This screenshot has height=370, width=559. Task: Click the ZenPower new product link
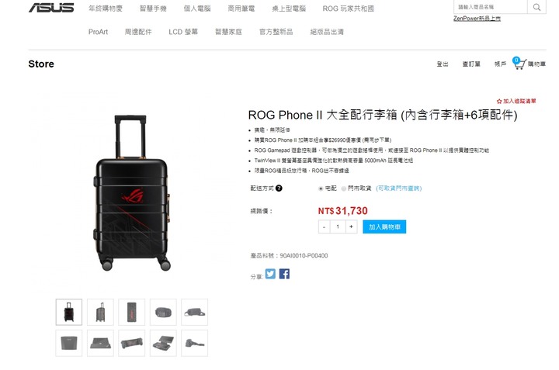[x=477, y=19]
